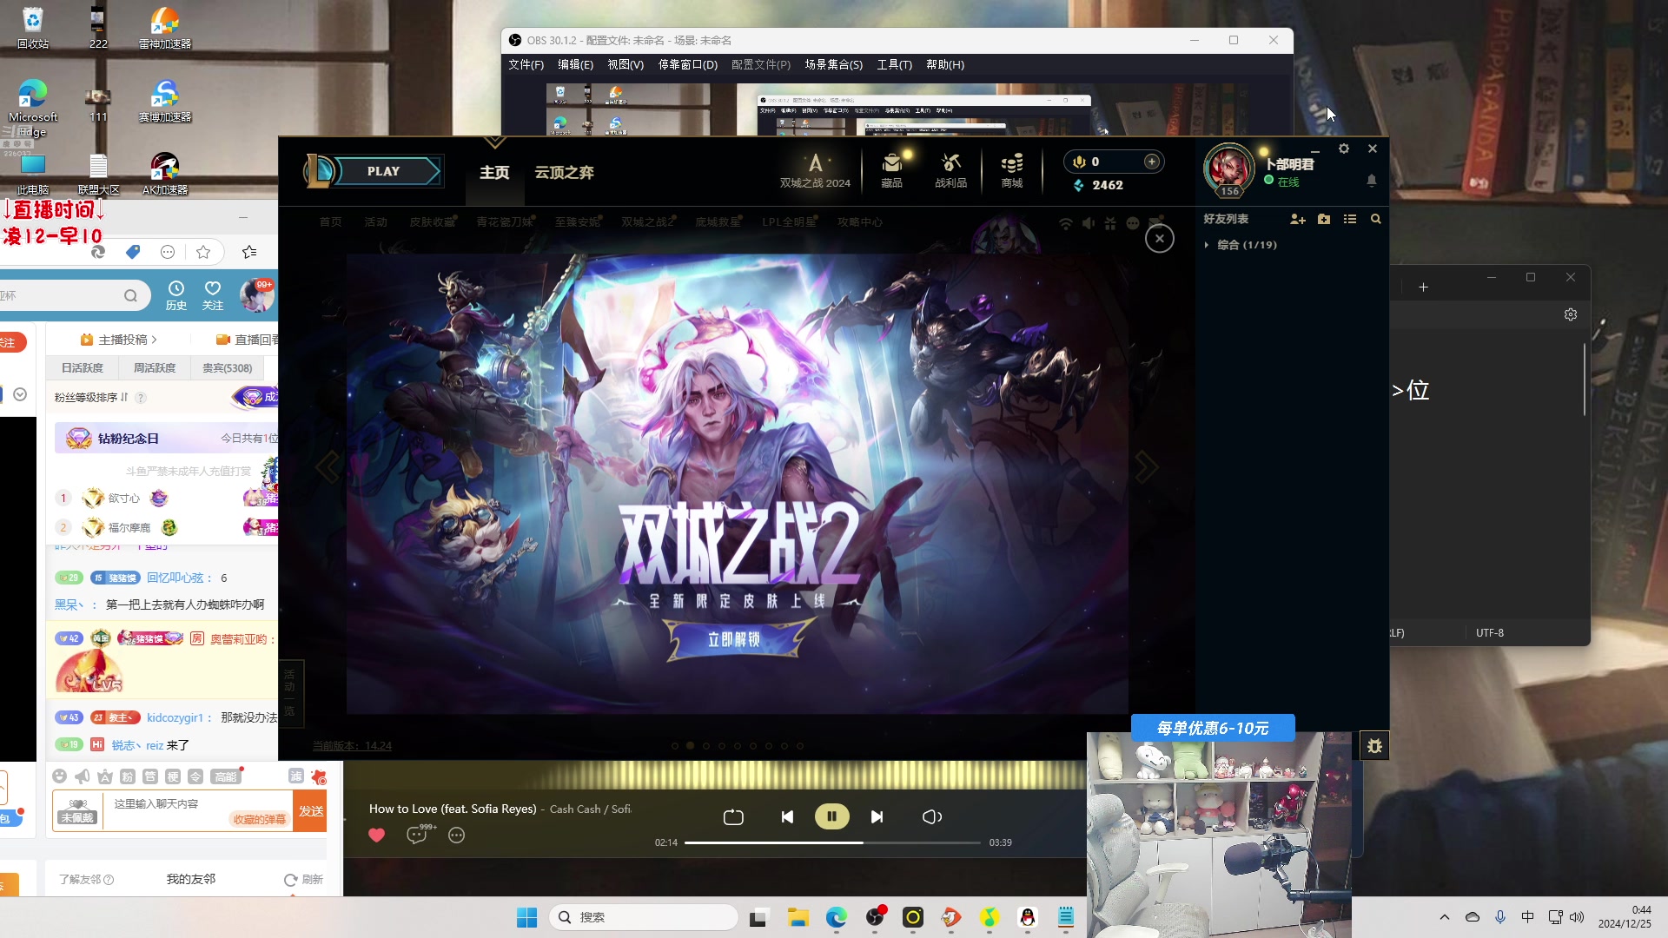Click the chat input field 这里输入聊天内容
The height and width of the screenshot is (938, 1668).
click(198, 810)
